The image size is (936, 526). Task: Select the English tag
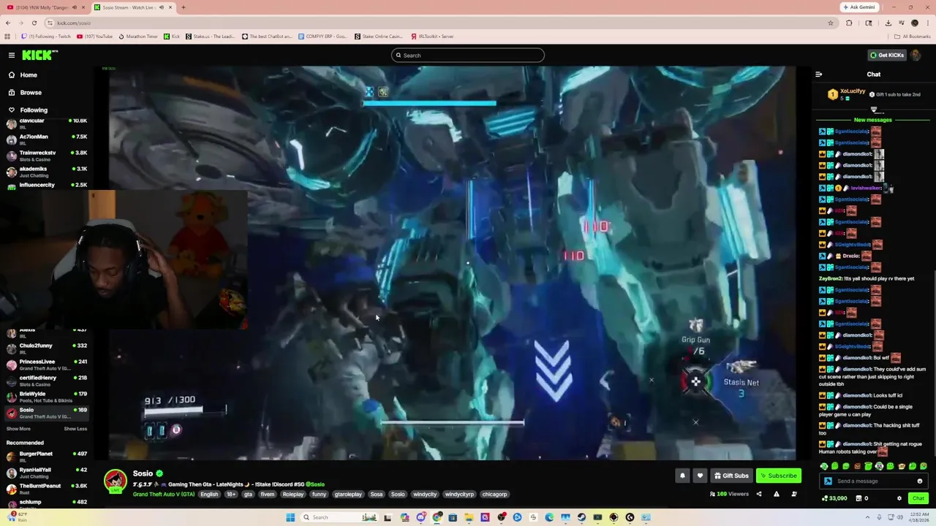click(209, 495)
